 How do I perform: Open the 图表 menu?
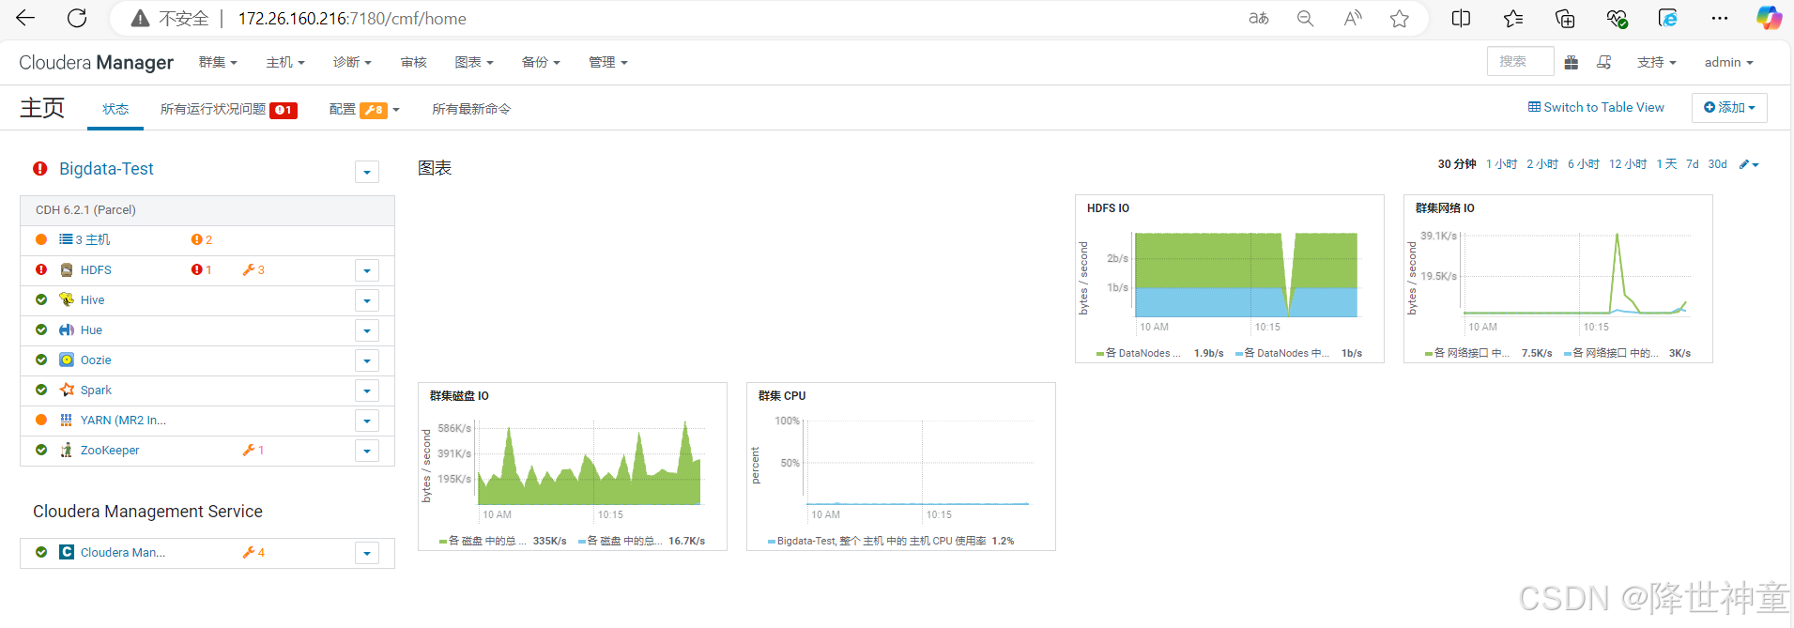(x=474, y=62)
